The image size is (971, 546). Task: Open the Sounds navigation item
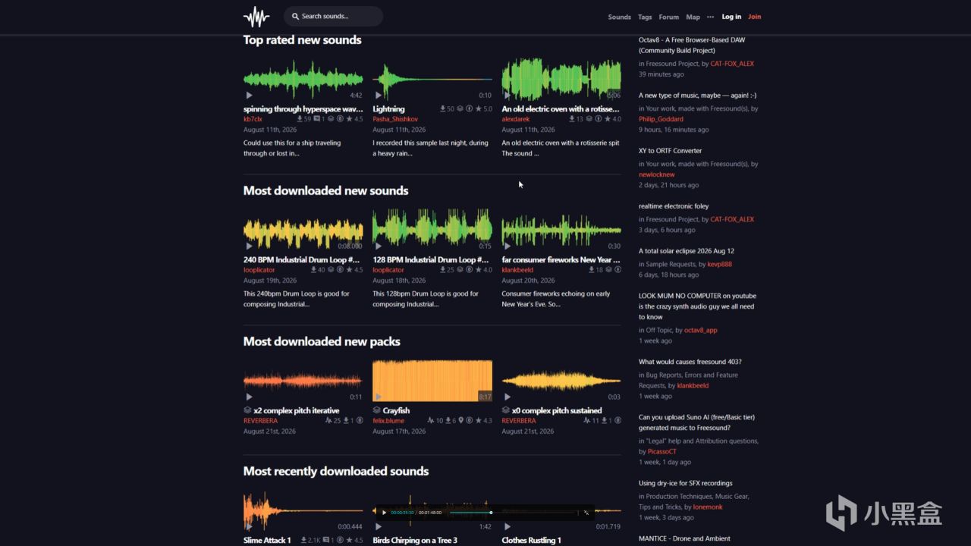[619, 17]
